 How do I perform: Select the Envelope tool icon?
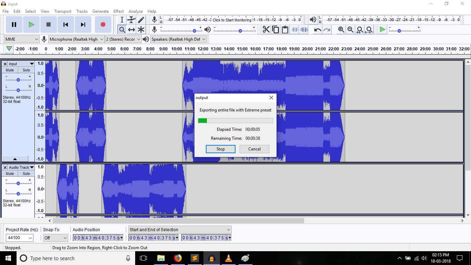click(131, 20)
